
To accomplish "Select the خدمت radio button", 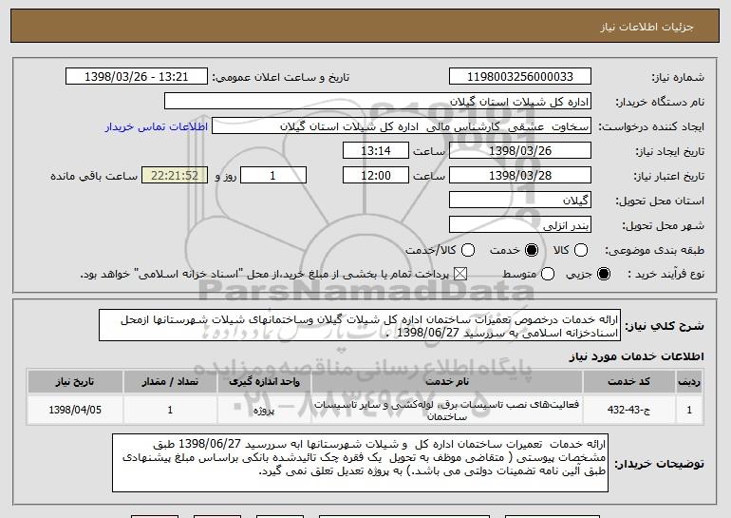I will pos(532,250).
